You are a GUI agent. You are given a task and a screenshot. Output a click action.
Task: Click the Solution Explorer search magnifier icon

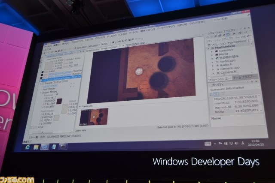pos(248,36)
